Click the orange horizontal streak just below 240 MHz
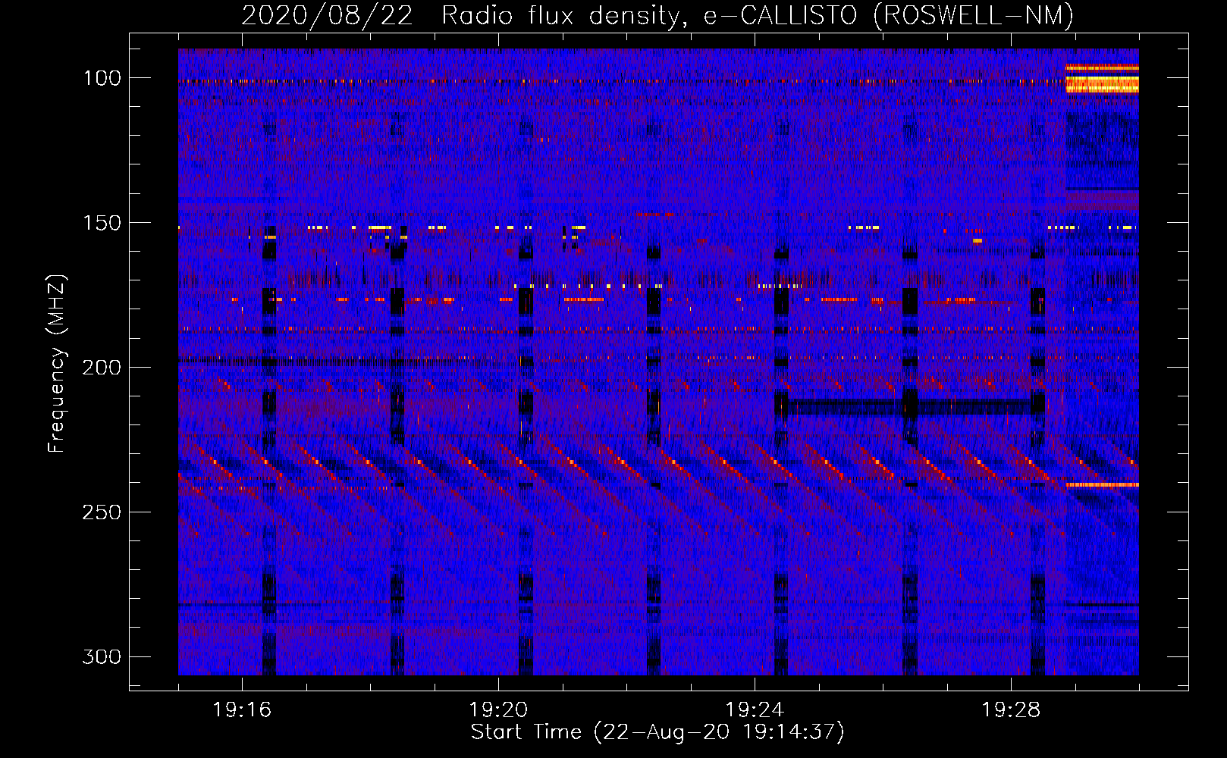This screenshot has width=1227, height=758. (x=1102, y=484)
